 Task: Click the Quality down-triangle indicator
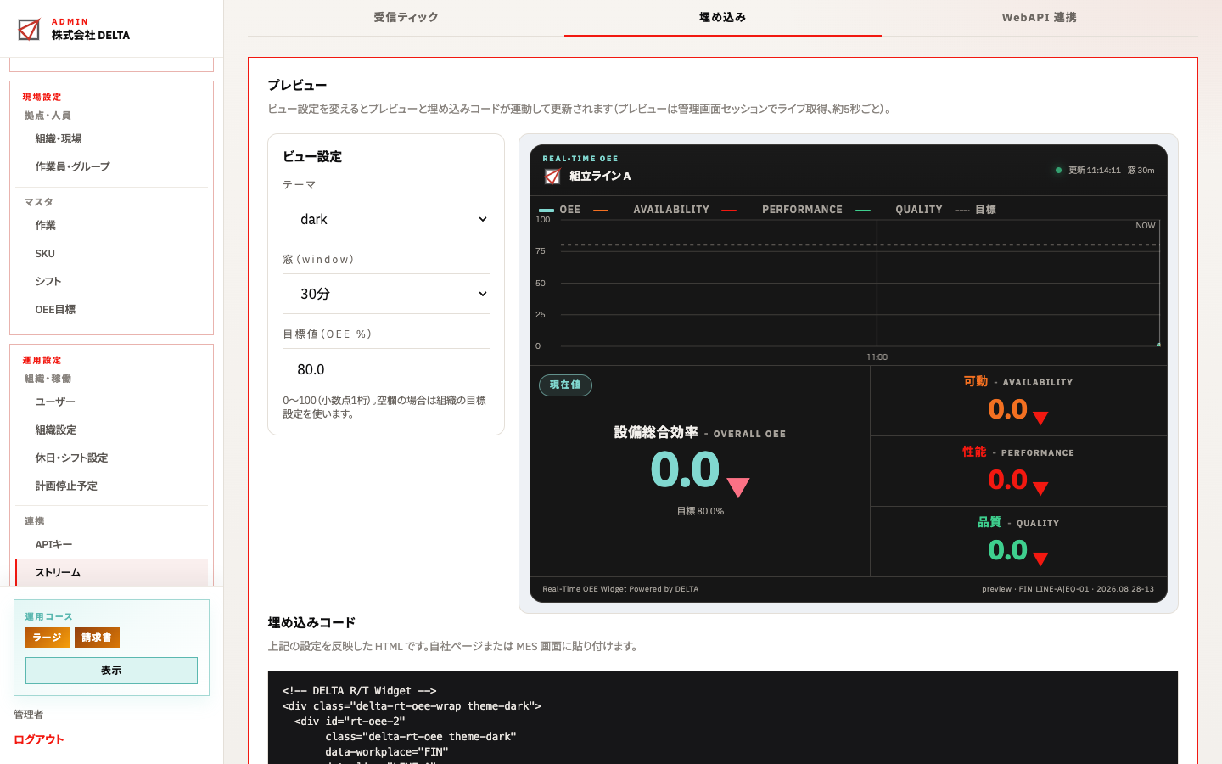(x=1040, y=559)
